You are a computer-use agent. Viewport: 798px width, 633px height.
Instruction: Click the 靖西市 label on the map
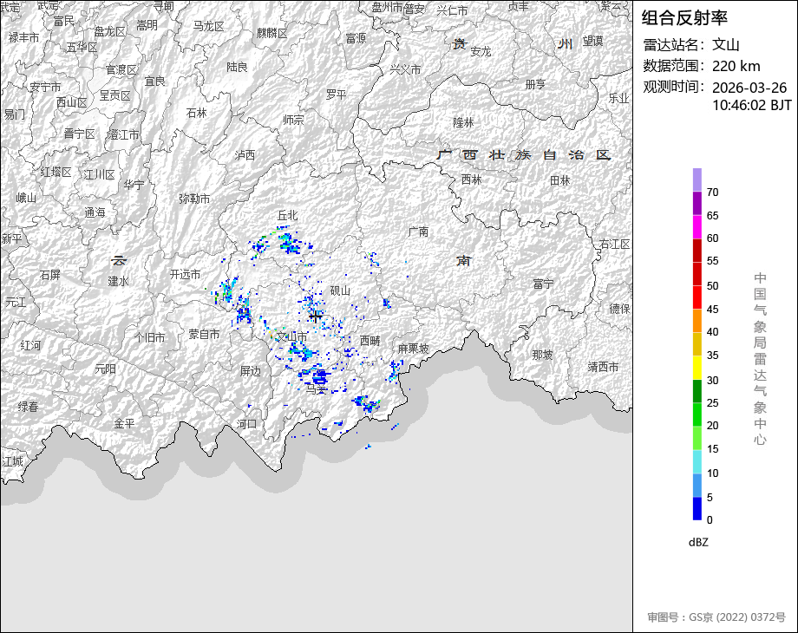click(603, 367)
